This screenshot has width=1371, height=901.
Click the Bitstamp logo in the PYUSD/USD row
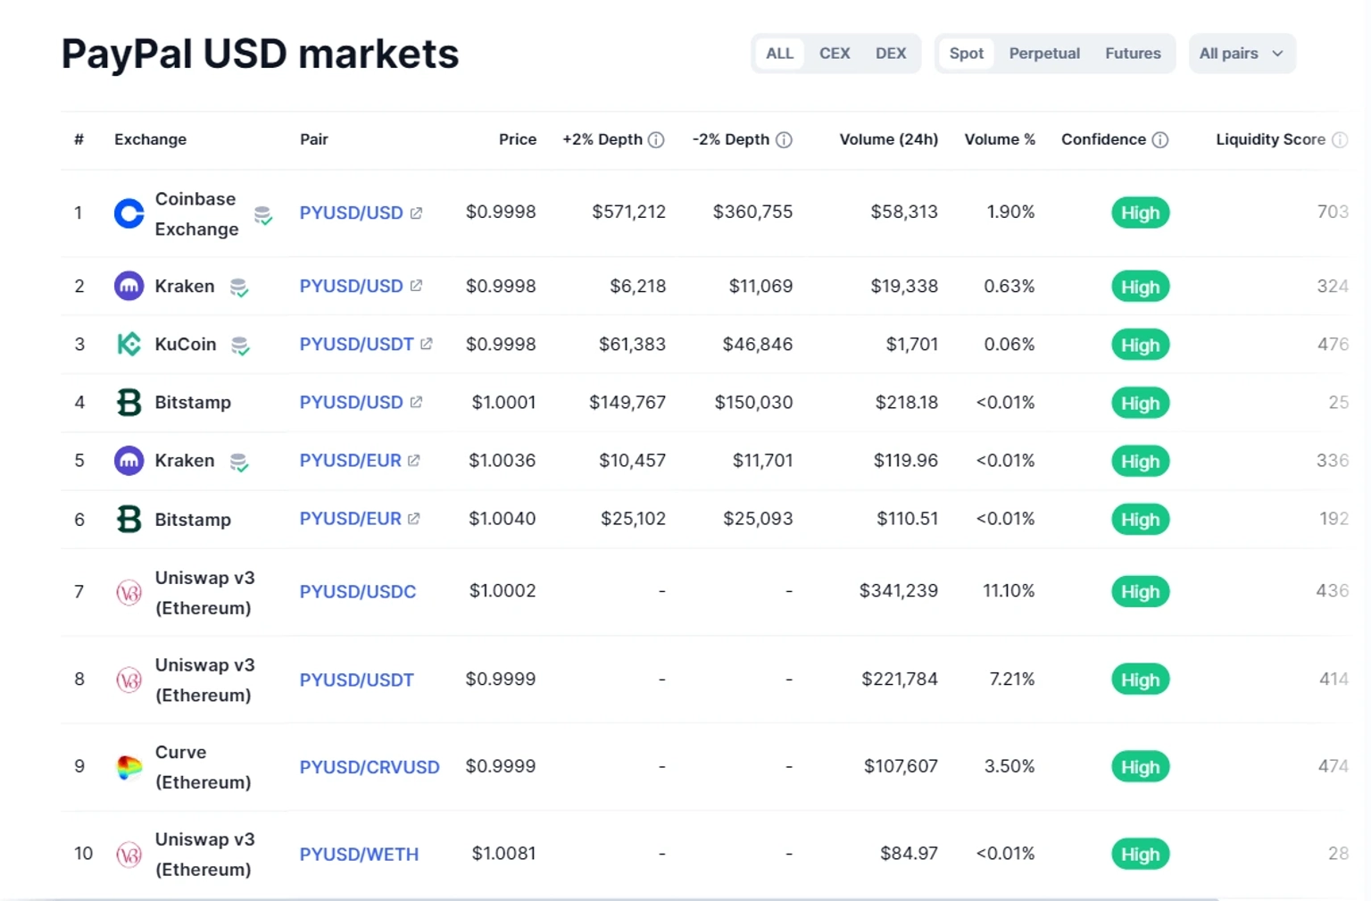[x=129, y=403]
